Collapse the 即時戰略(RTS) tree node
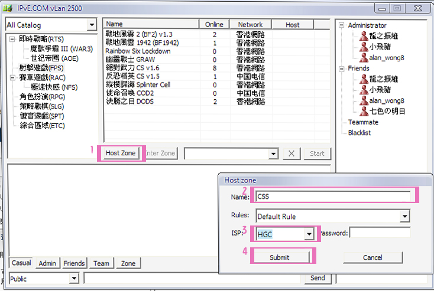 coord(12,39)
